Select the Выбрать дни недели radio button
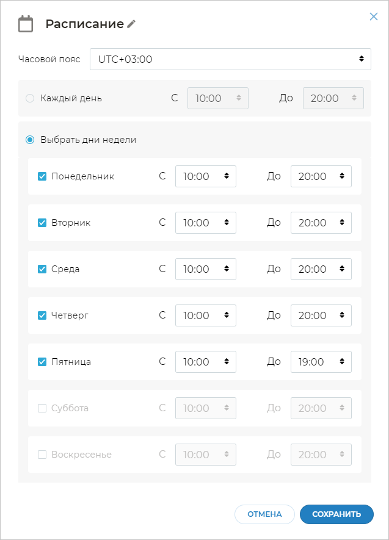389x540 pixels. (x=30, y=140)
